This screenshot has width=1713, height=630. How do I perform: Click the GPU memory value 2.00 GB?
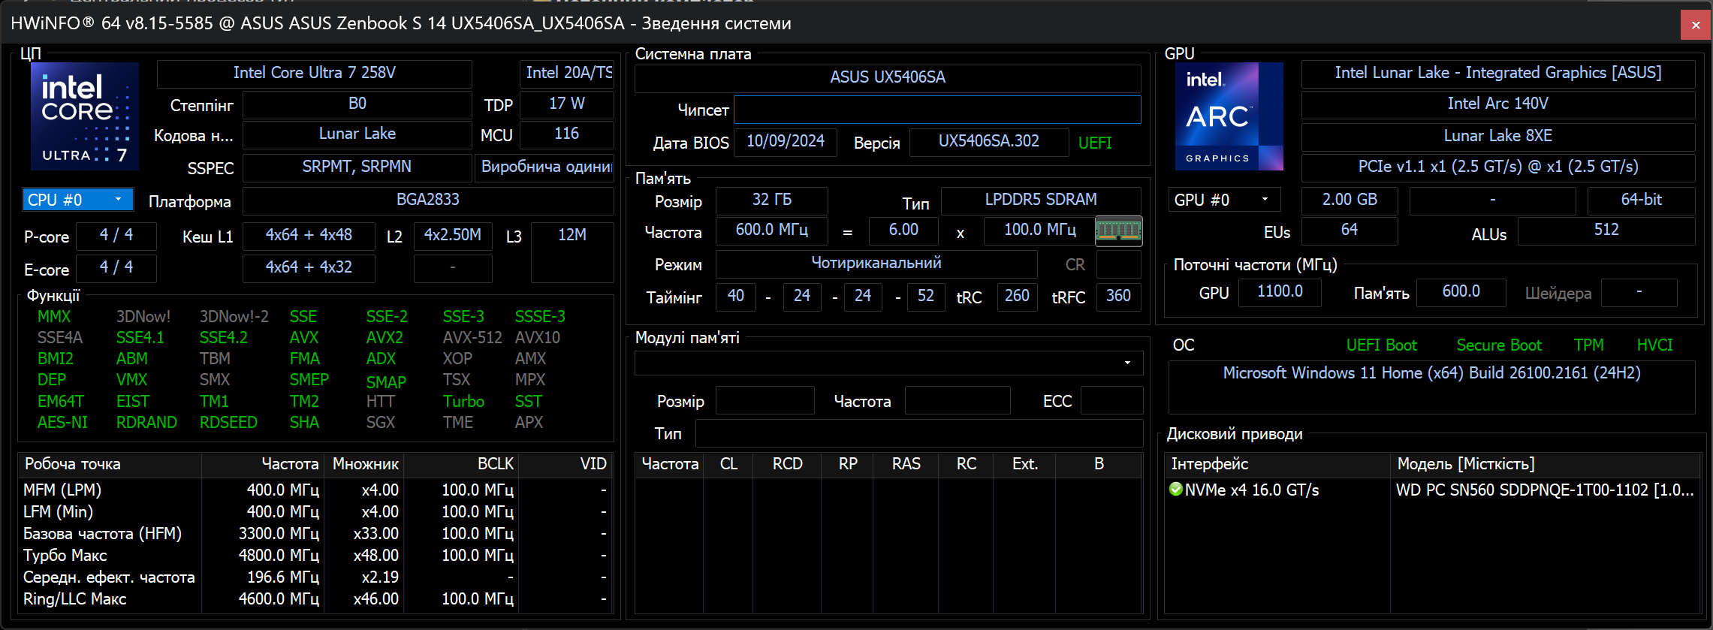point(1350,200)
